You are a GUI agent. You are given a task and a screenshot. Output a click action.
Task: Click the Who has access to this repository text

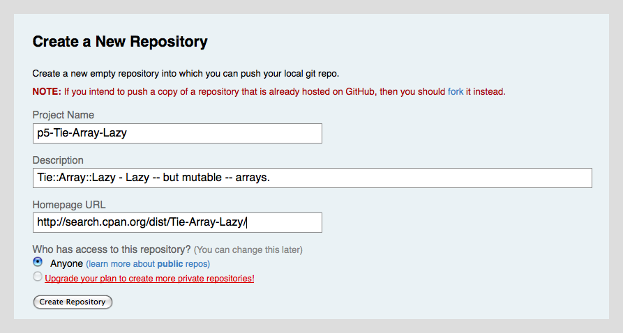pos(112,249)
